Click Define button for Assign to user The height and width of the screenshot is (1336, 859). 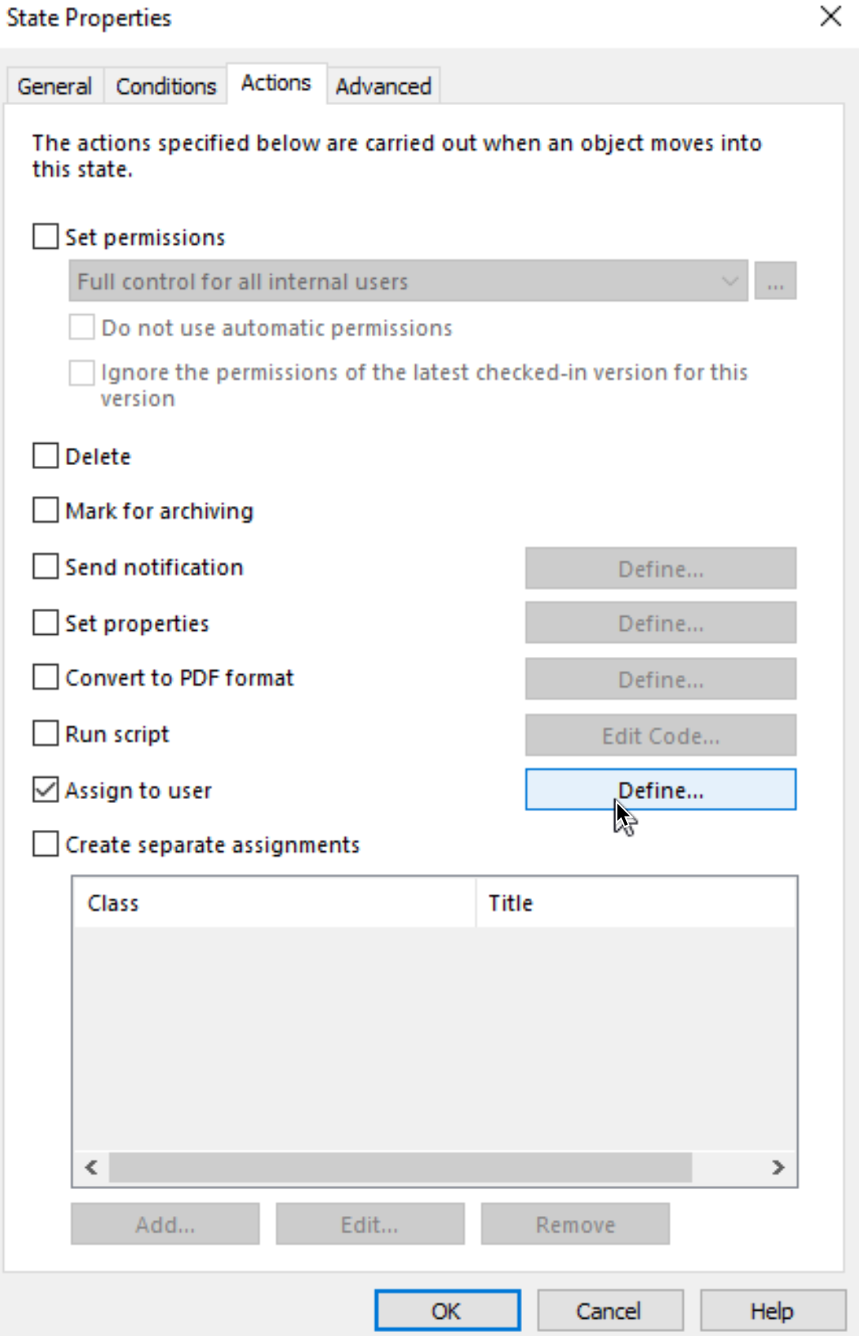click(661, 790)
